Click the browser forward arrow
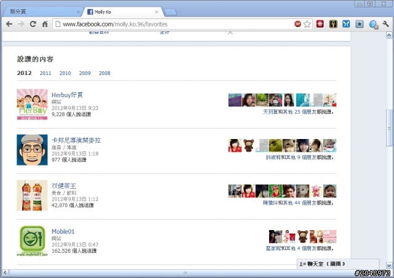 coord(21,24)
